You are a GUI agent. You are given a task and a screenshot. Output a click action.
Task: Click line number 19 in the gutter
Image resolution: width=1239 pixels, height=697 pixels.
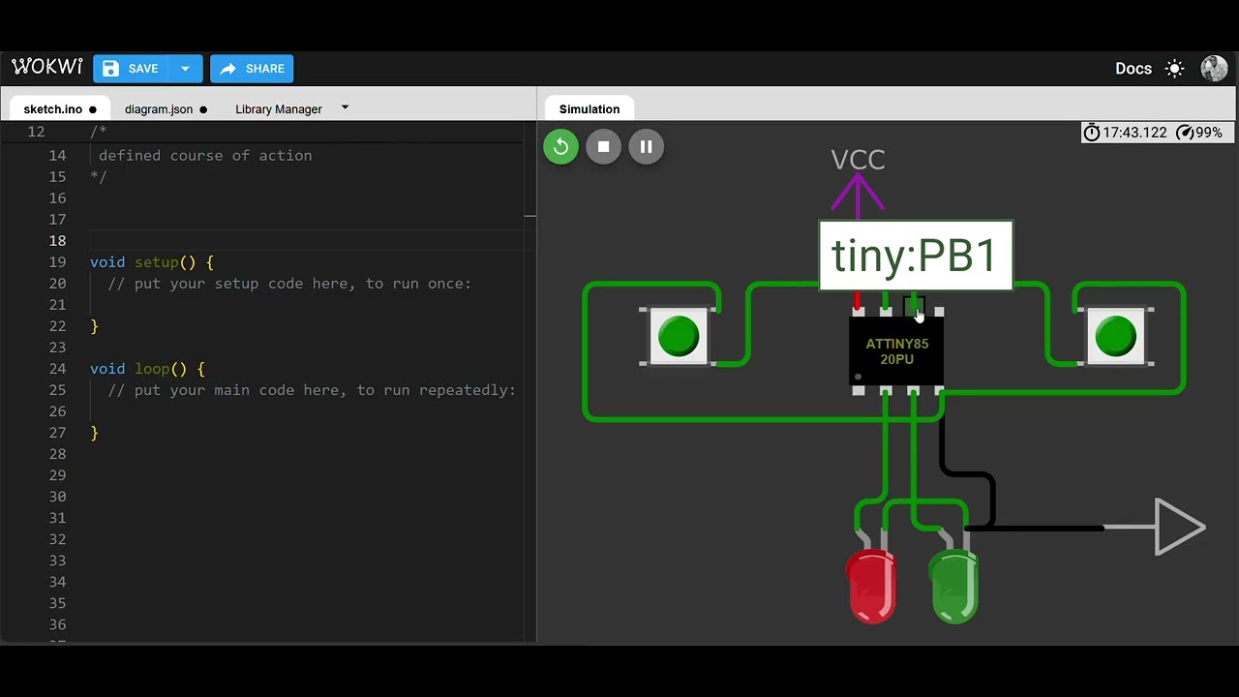pyautogui.click(x=57, y=262)
